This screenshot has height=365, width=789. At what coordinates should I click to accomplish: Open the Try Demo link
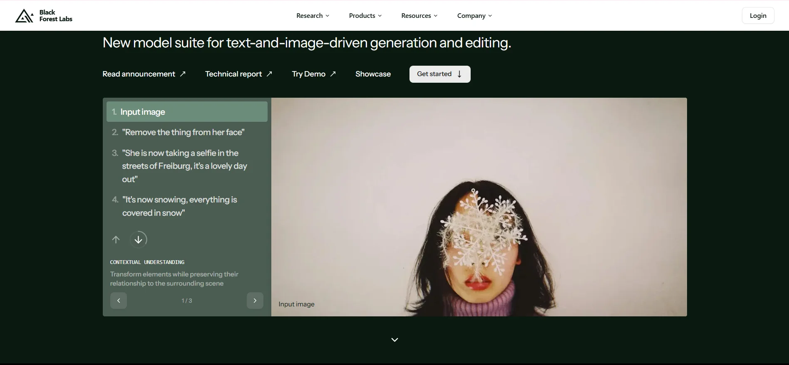tap(313, 74)
